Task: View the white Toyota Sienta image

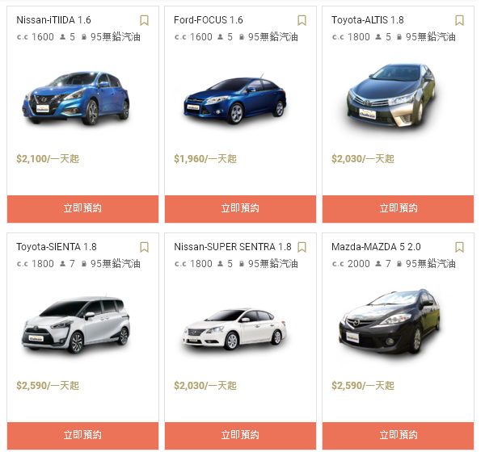Action: tap(76, 324)
